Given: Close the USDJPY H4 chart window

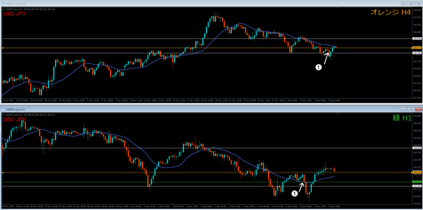Looking at the screenshot, I should click(x=418, y=4).
